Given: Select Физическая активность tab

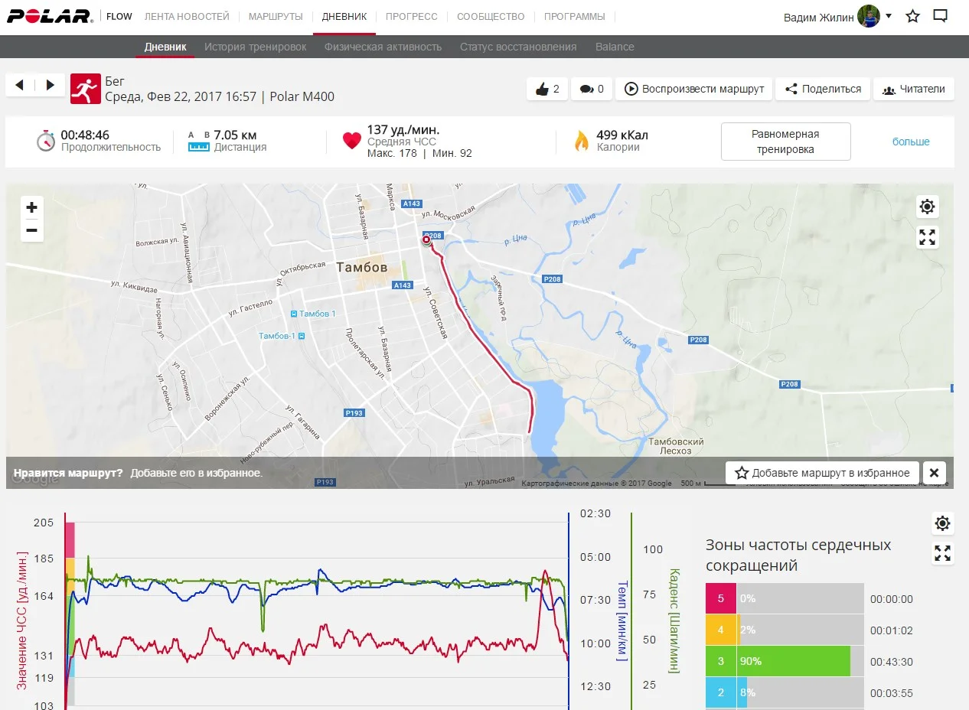Looking at the screenshot, I should coord(383,47).
